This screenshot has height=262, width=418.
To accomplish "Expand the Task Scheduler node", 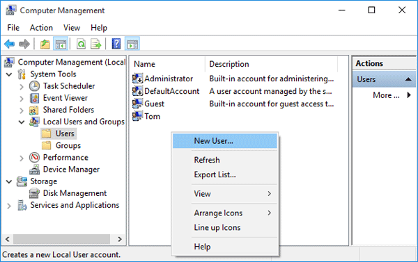I will point(22,86).
